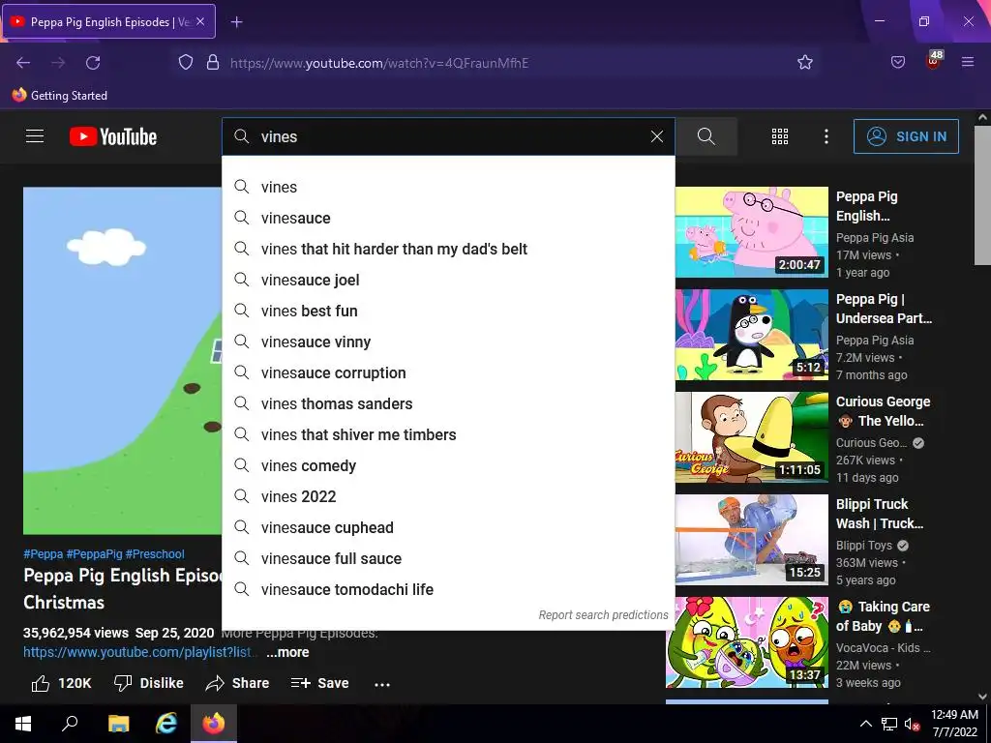
Task: Bookmark this page with the star icon
Action: [804, 63]
